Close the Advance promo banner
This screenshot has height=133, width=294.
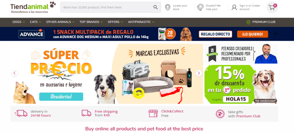point(275,34)
